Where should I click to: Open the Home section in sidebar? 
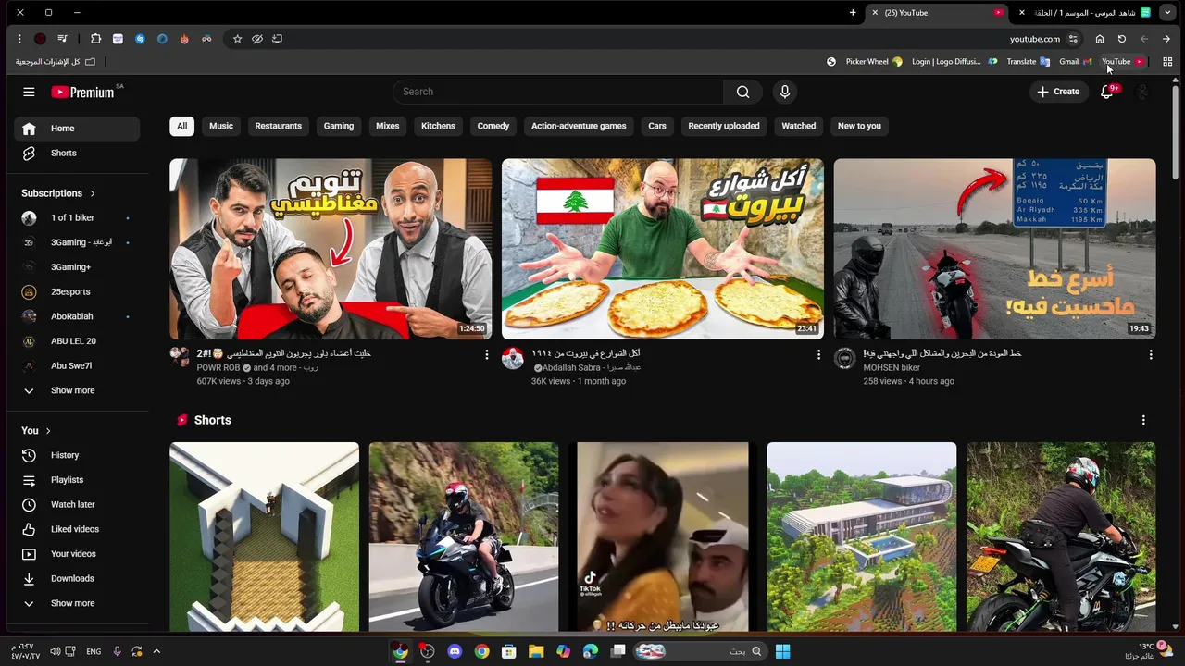pyautogui.click(x=77, y=129)
